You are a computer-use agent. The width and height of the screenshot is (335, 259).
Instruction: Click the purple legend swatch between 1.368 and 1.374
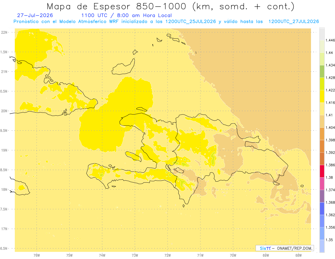pyautogui.click(x=322, y=196)
